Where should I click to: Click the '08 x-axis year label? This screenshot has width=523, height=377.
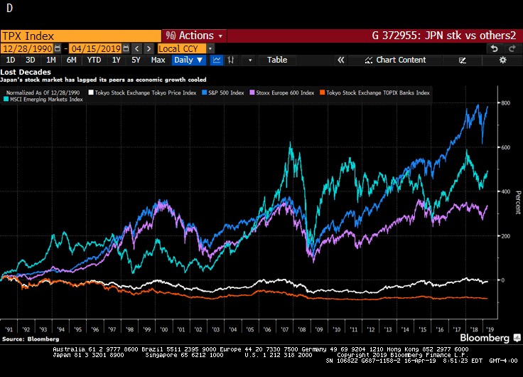point(302,329)
